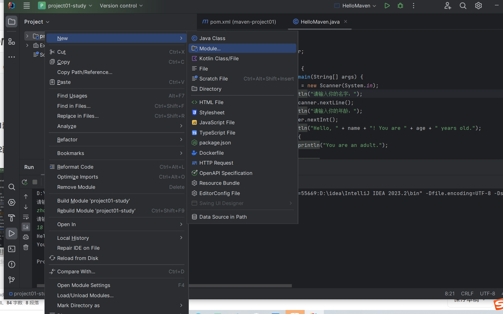Open the Terminal tool window
This screenshot has width=503, height=314.
[12, 249]
